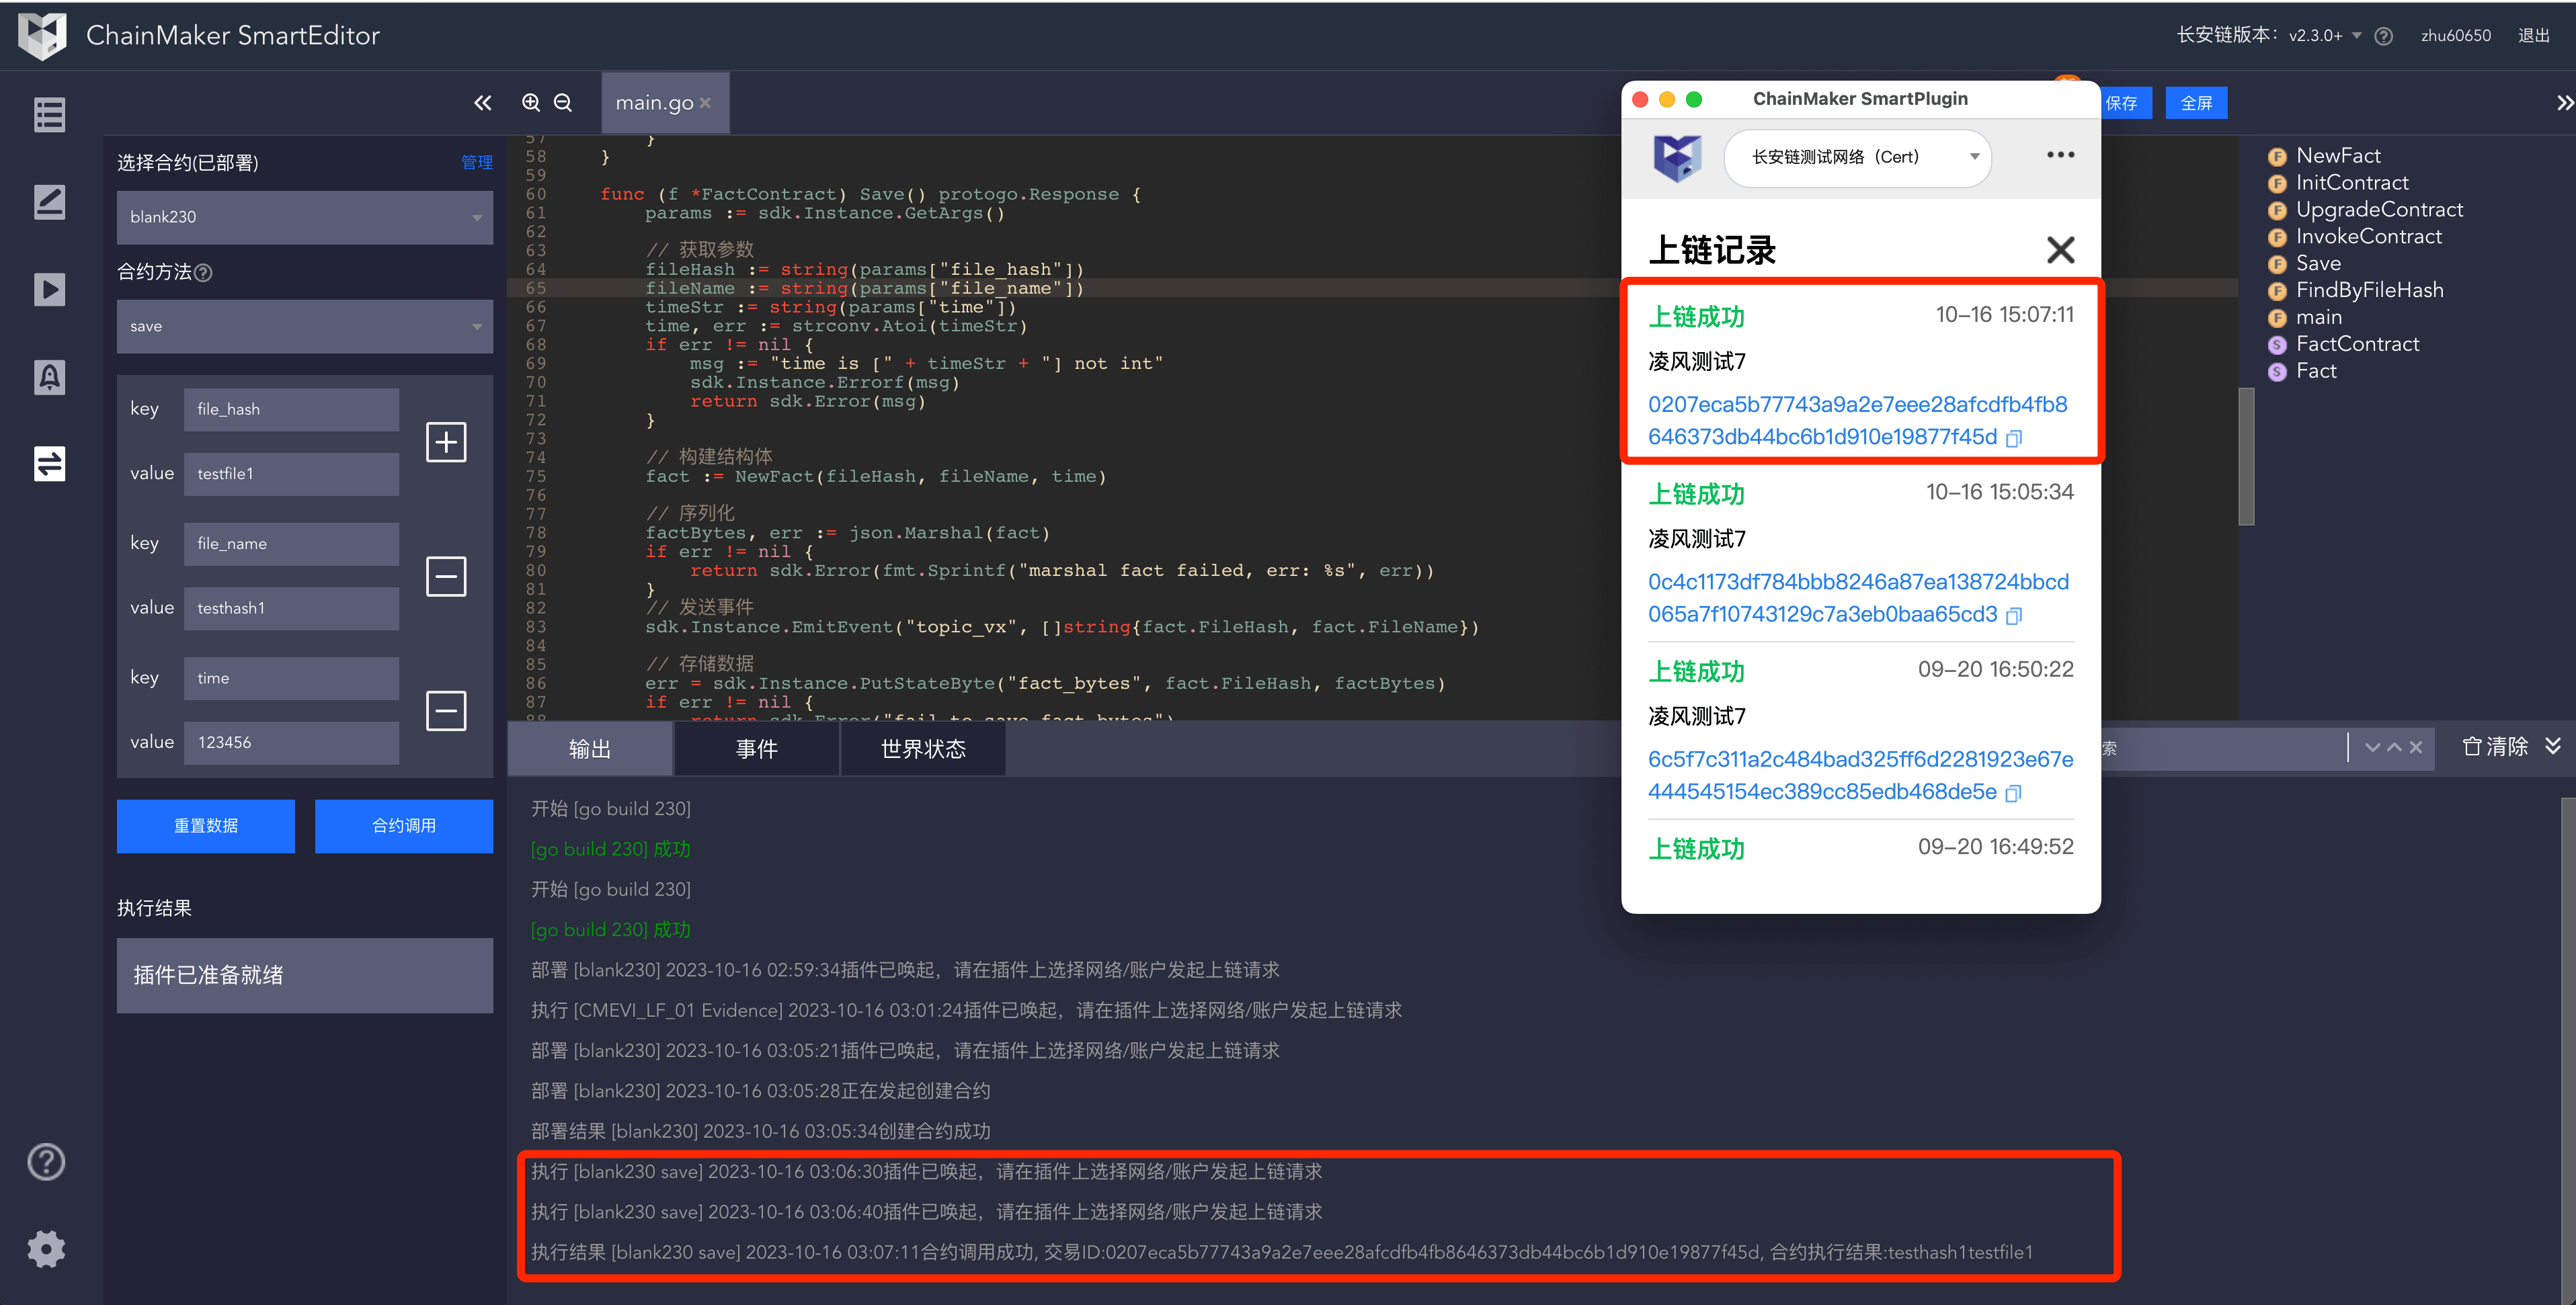Remove the time parameter row
2576x1305 pixels.
tap(446, 711)
